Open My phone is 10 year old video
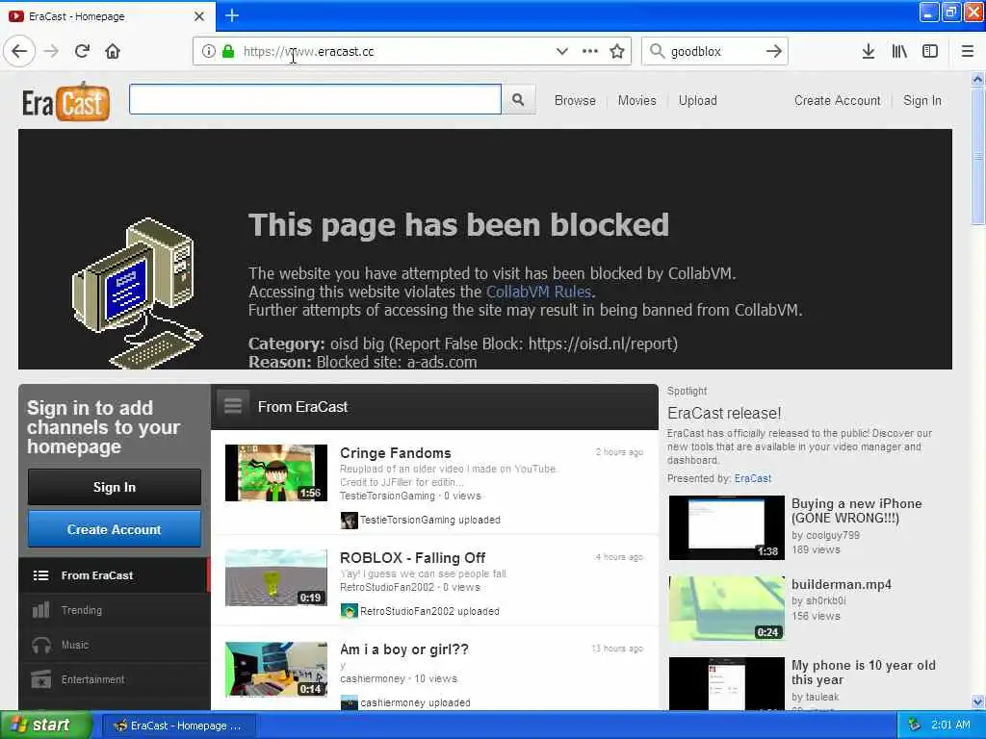This screenshot has width=986, height=739. (864, 673)
